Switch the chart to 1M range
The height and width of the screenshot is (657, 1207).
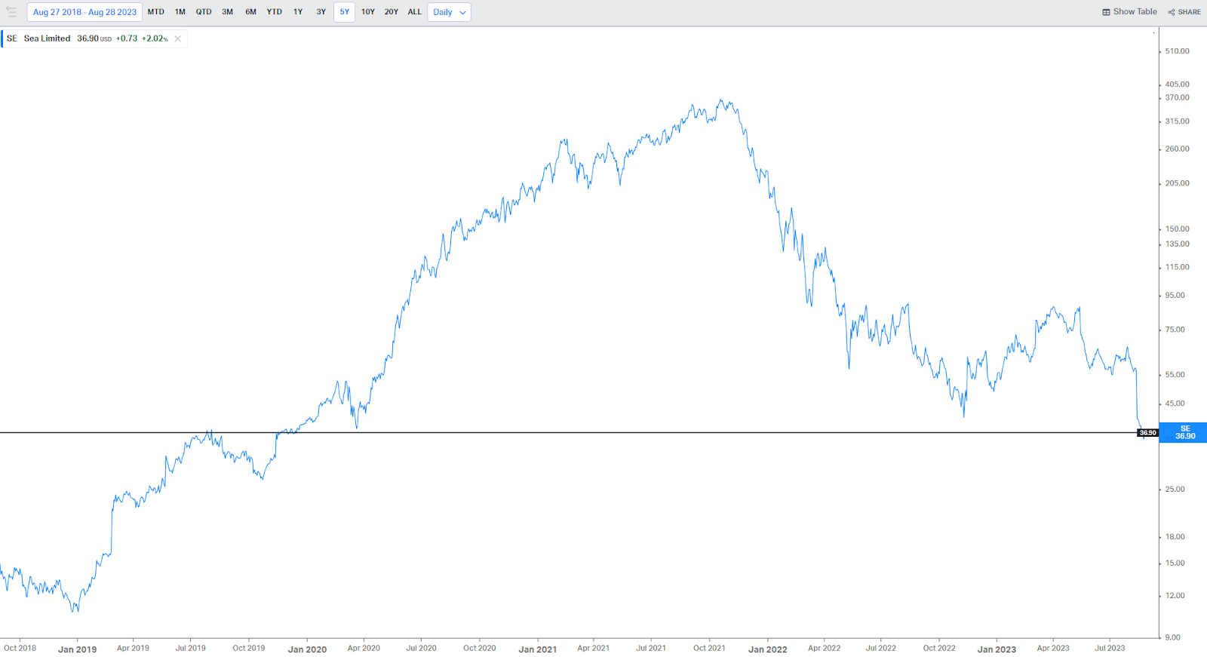pos(180,12)
